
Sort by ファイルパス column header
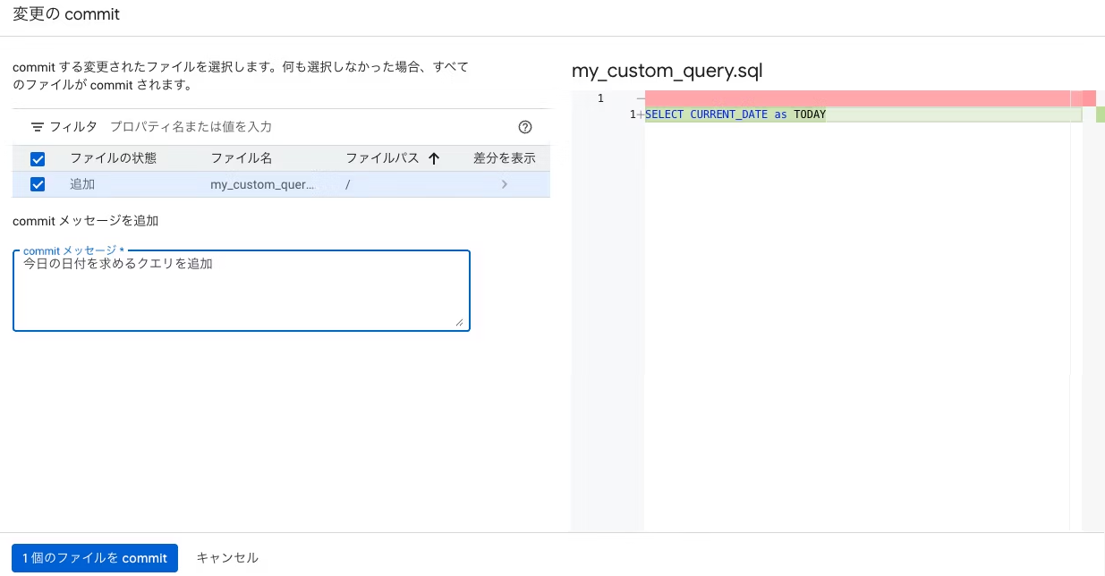383,158
